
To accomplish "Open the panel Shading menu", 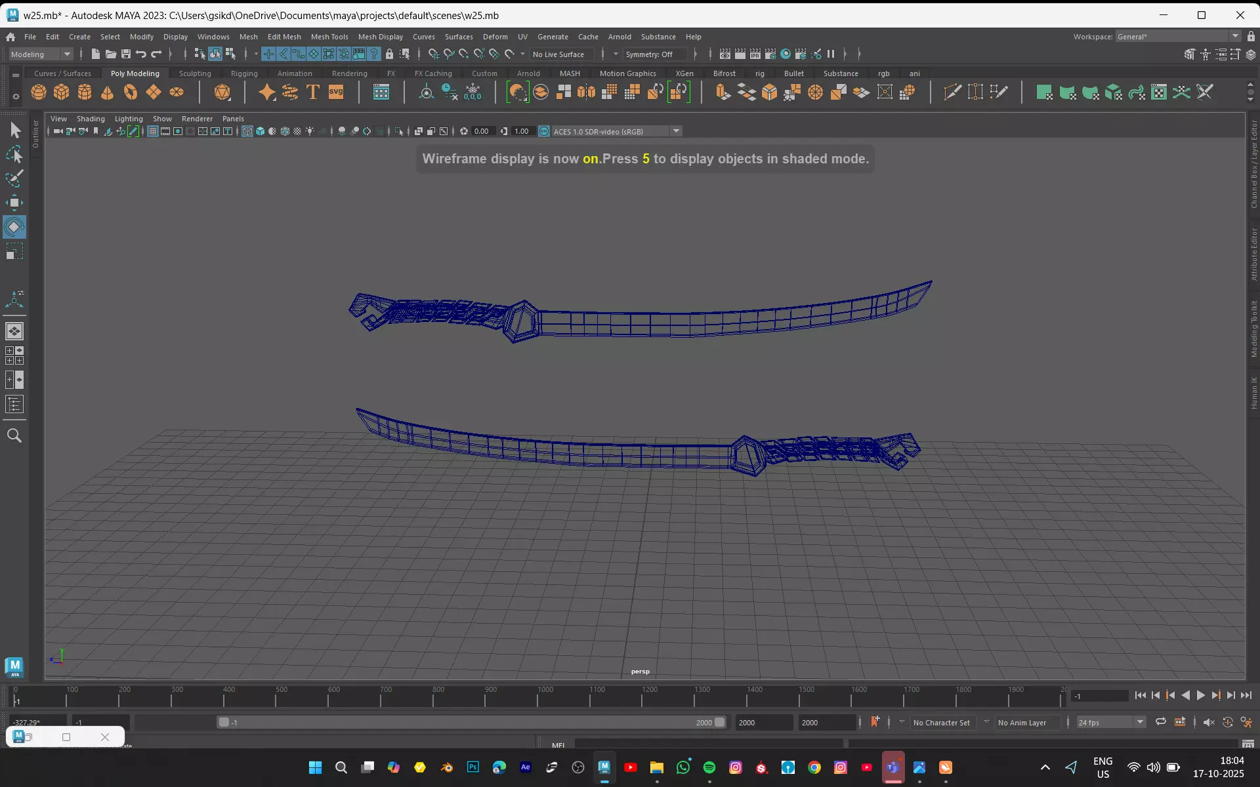I will pos(91,119).
